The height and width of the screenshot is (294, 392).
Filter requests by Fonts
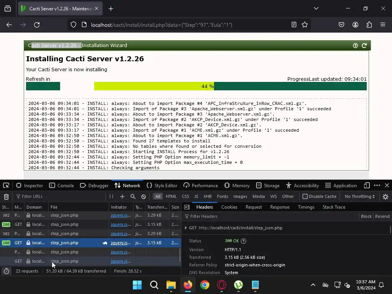click(222, 196)
